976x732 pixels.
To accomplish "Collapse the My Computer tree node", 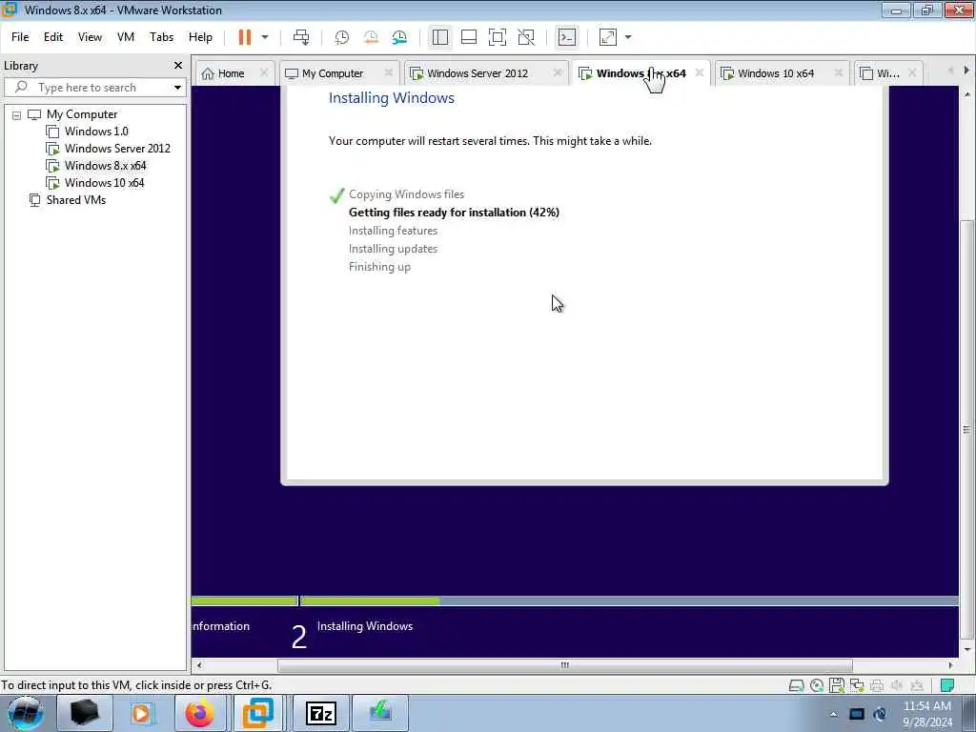I will [x=17, y=115].
